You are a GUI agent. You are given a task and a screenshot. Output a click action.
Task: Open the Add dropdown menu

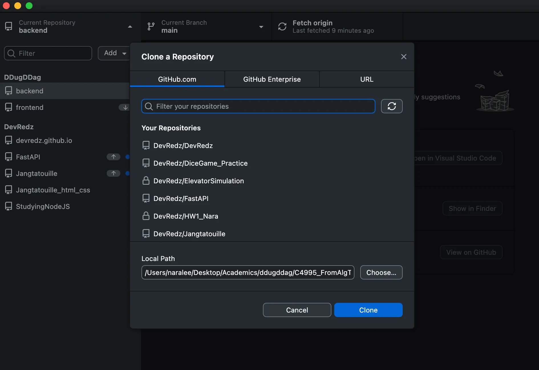(114, 53)
